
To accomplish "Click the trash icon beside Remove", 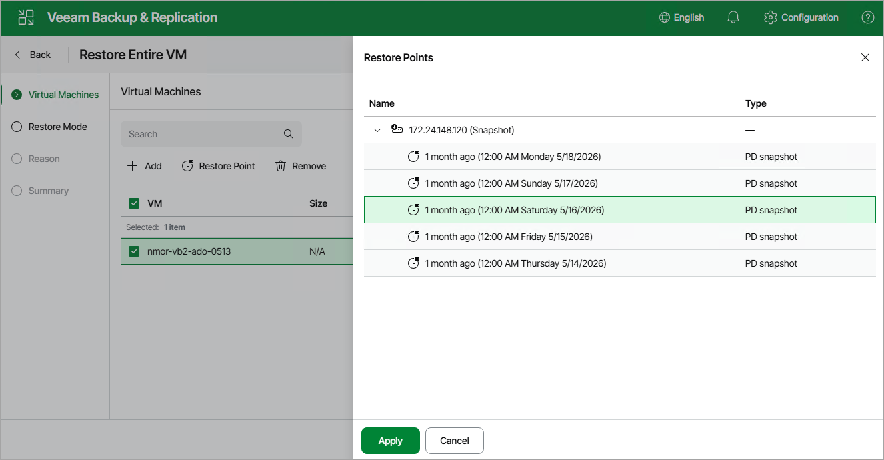I will [281, 166].
